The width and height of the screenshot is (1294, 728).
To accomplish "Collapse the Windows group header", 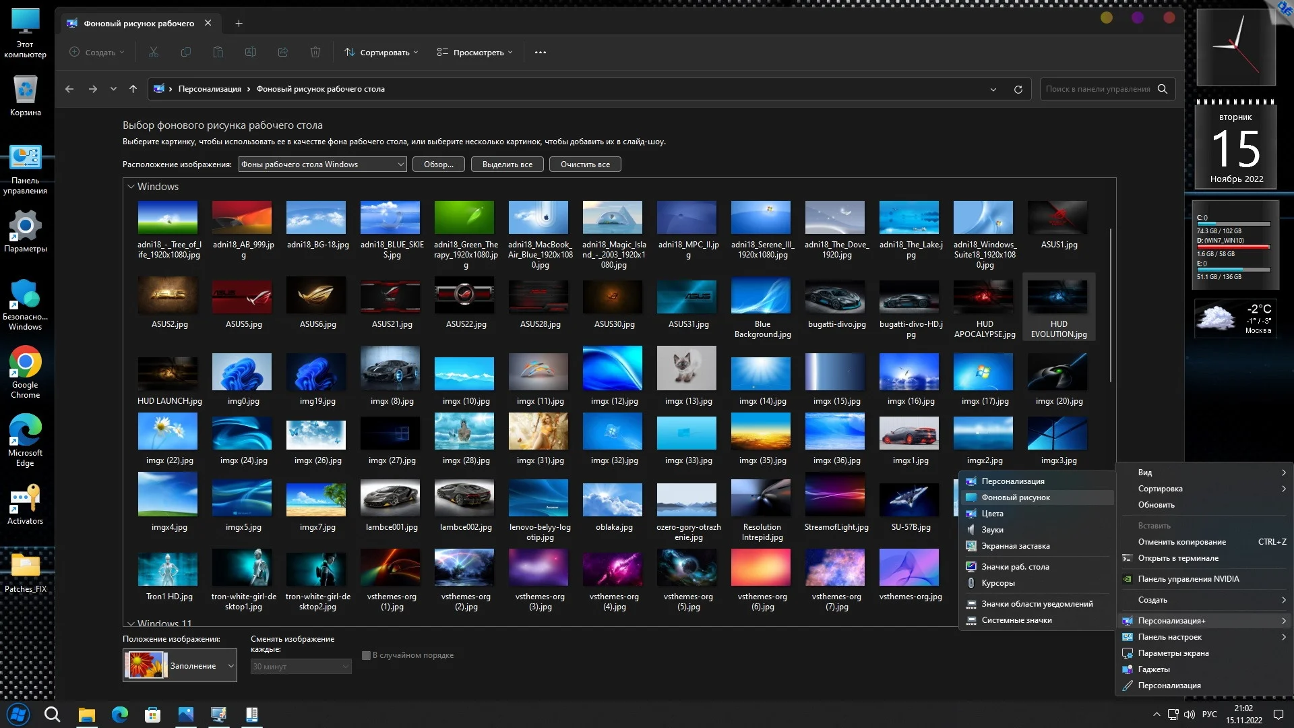I will point(131,187).
